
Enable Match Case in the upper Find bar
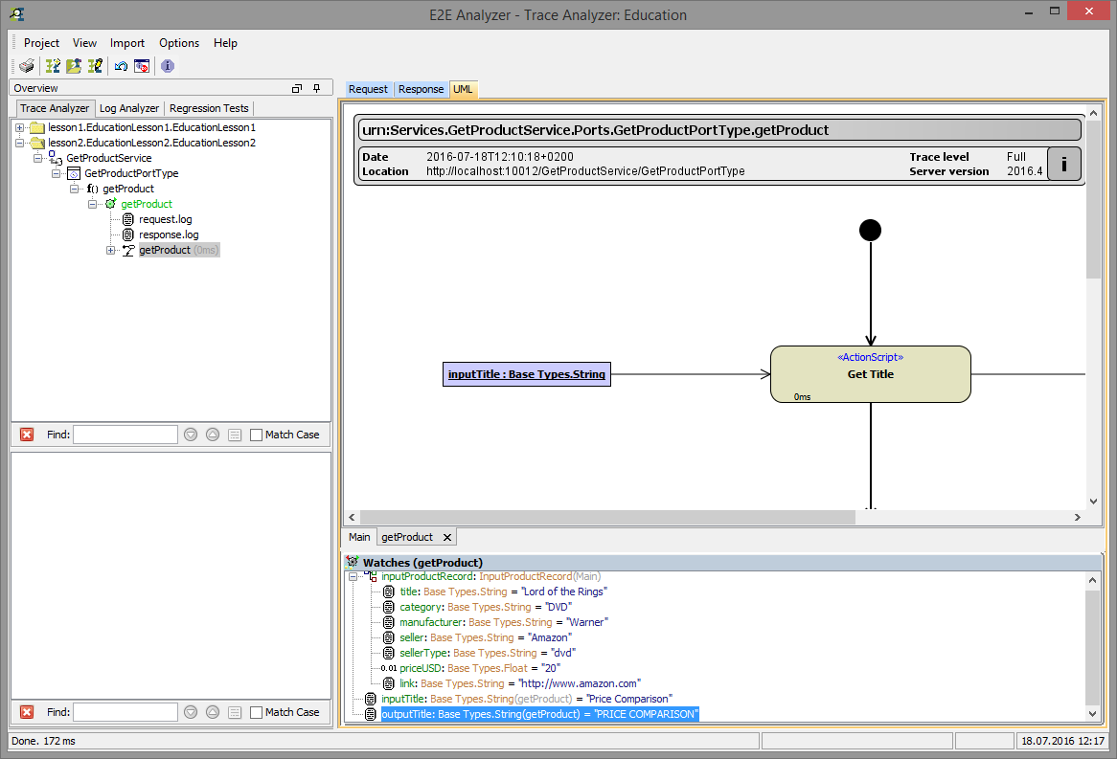pyautogui.click(x=256, y=434)
